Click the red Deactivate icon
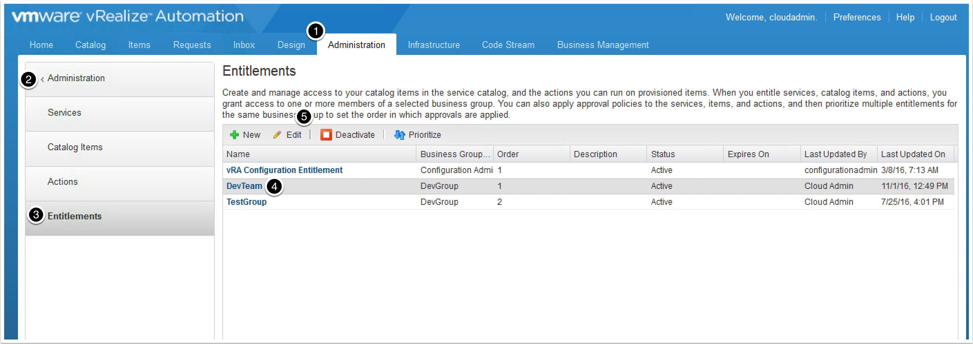The width and height of the screenshot is (973, 344). (326, 135)
